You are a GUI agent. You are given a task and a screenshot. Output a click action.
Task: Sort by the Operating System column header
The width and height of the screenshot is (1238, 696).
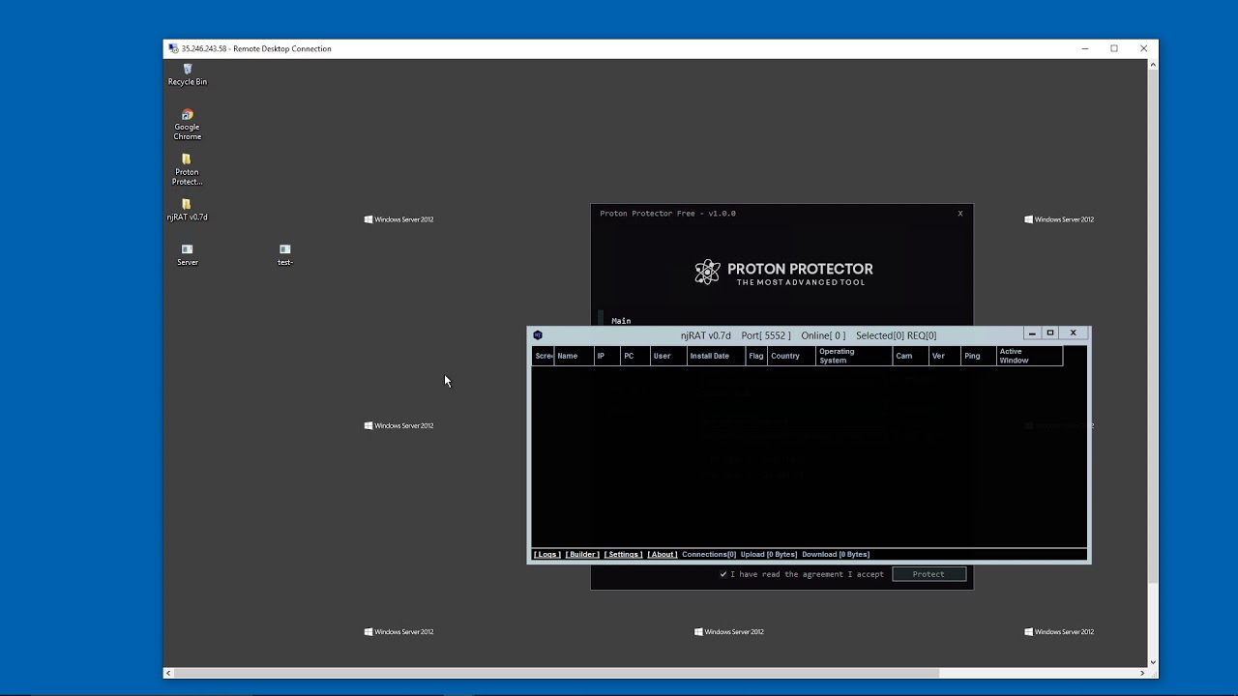pyautogui.click(x=854, y=356)
